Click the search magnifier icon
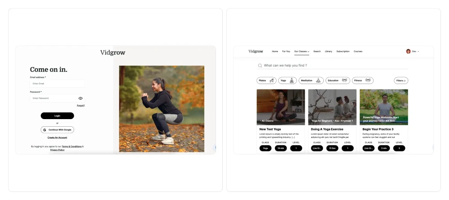 [260, 66]
